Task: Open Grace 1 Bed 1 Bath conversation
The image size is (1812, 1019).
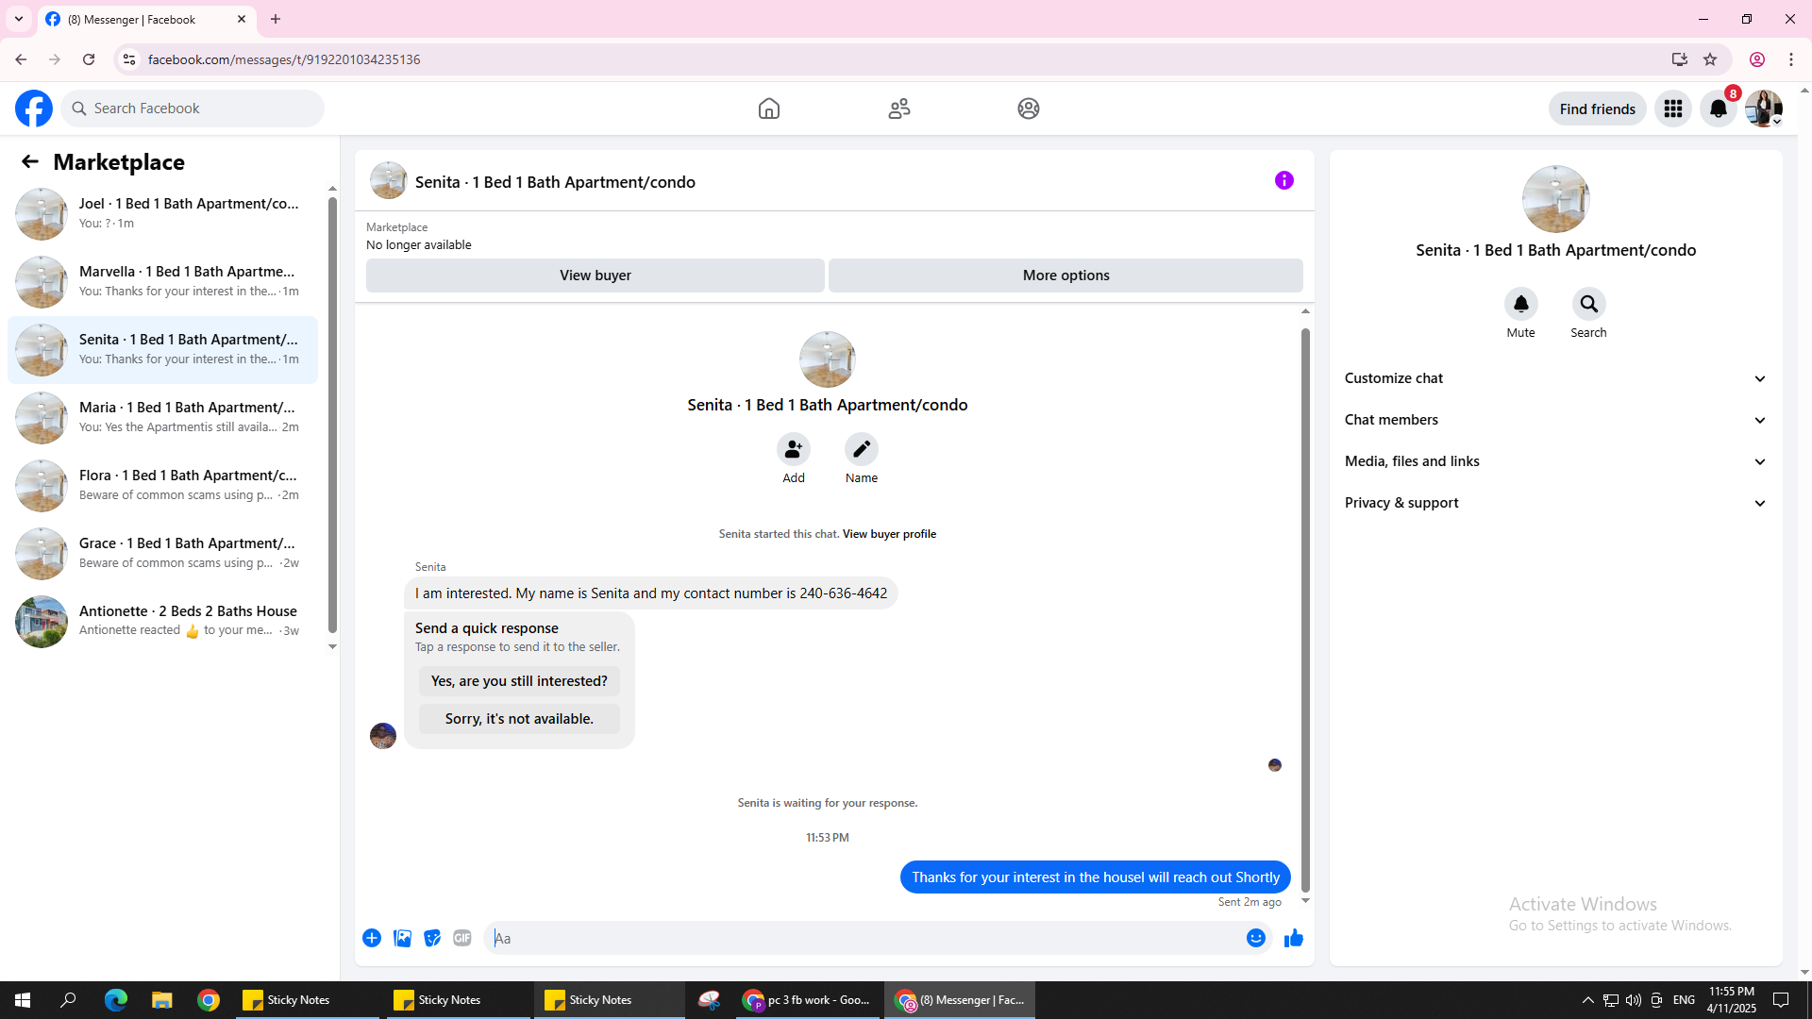Action: [162, 554]
